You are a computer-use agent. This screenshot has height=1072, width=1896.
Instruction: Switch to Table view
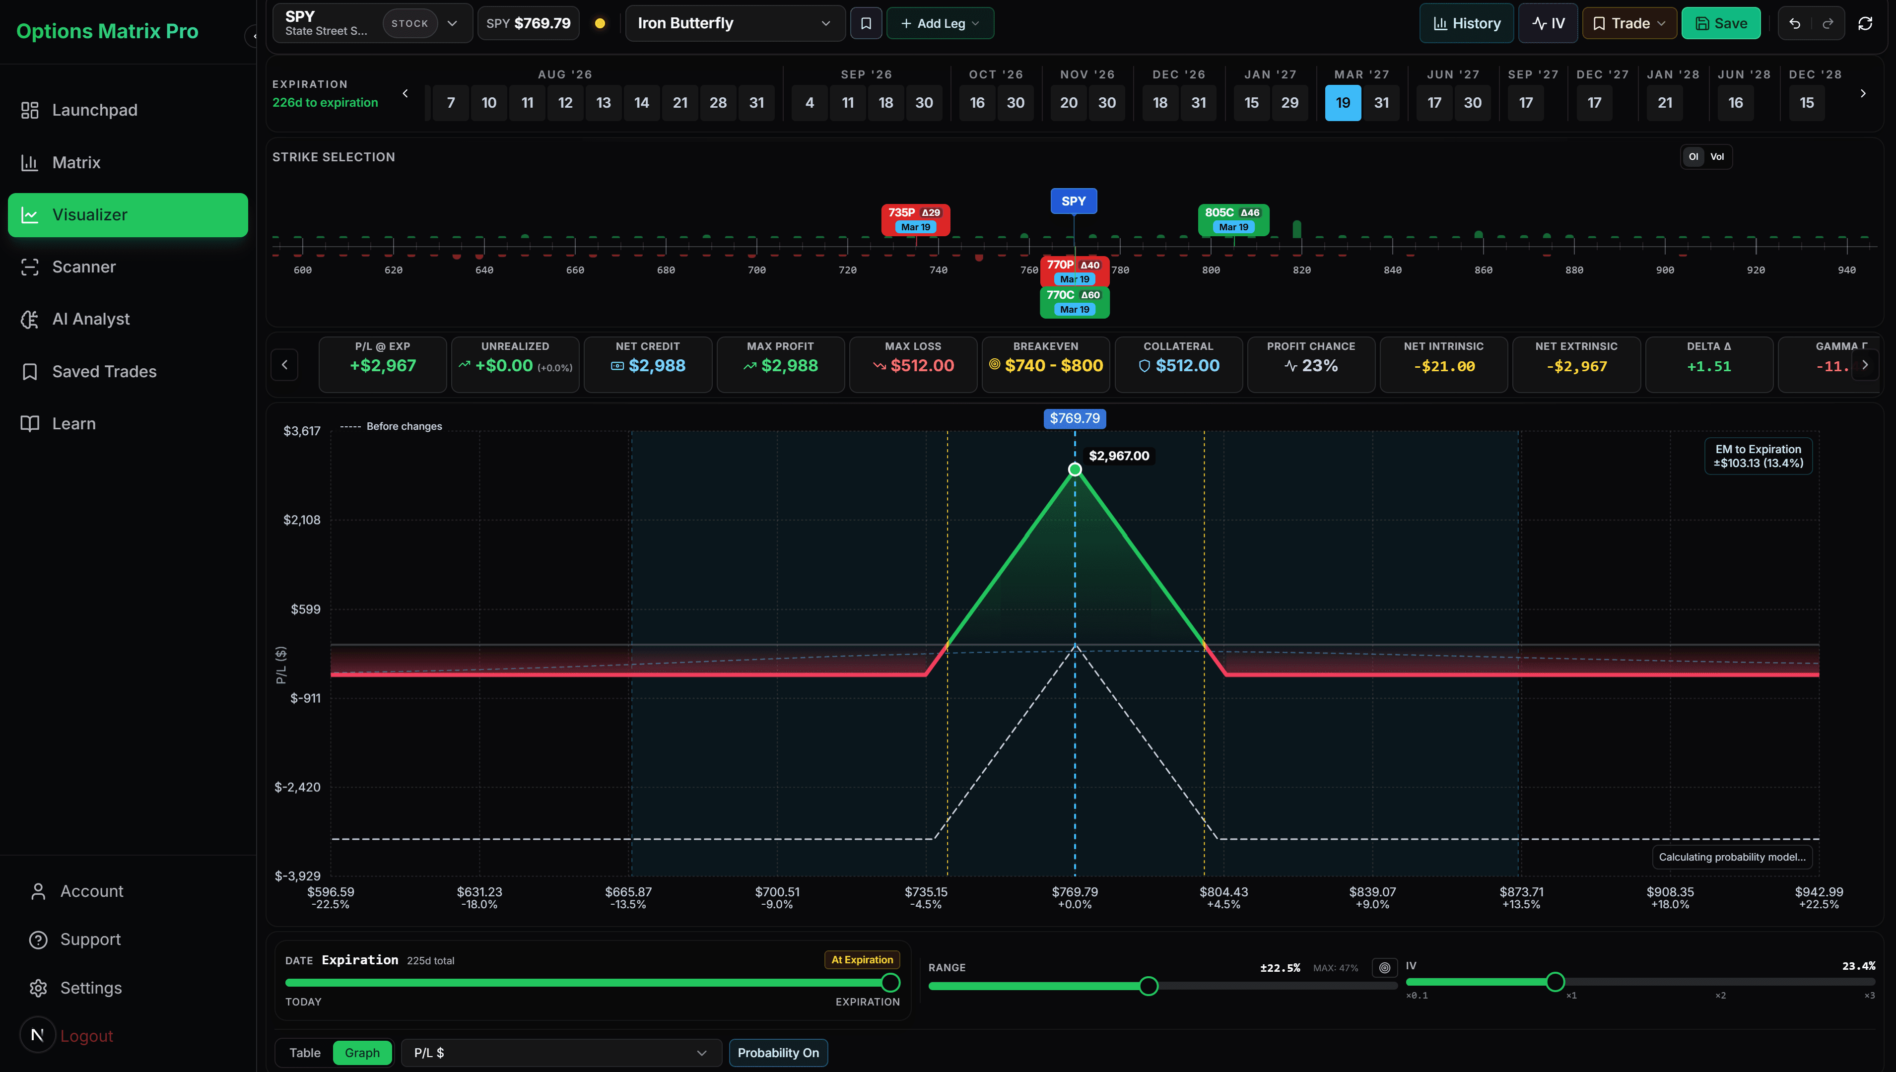305,1053
